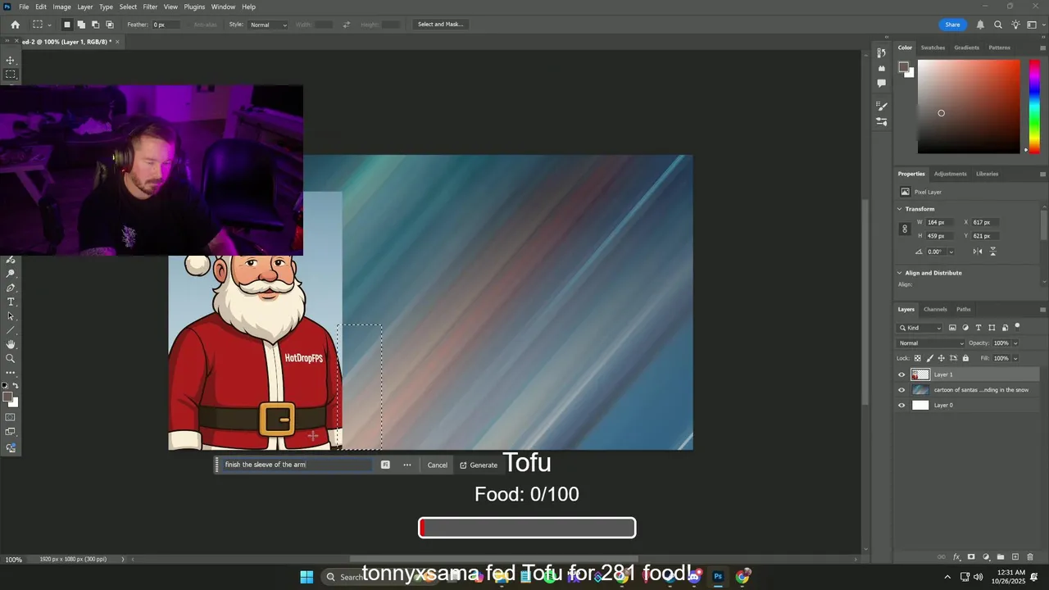Click the search icon in top bar
Viewport: 1049px width, 590px height.
998,25
